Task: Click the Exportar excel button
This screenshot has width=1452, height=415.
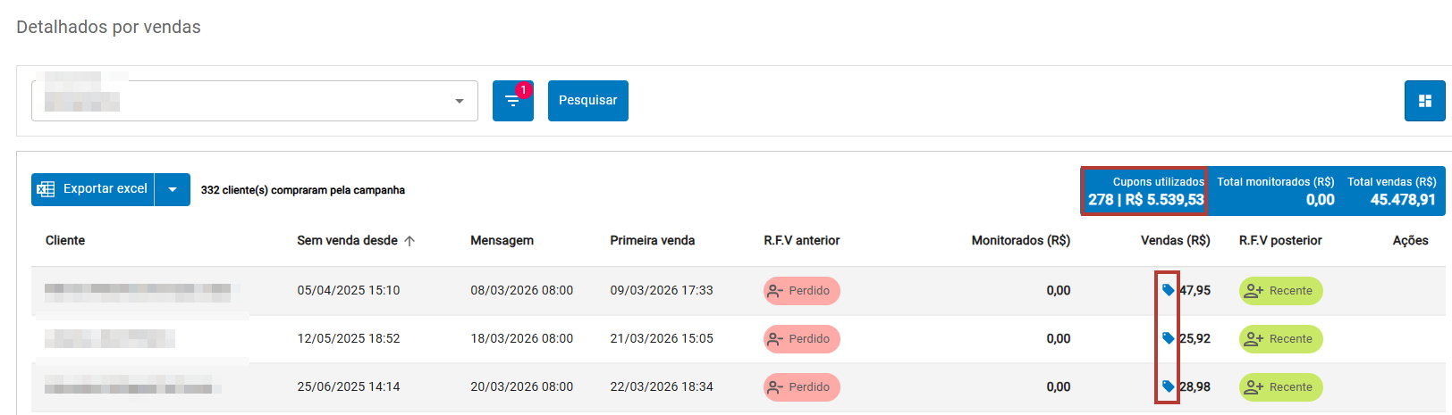Action: (x=93, y=189)
